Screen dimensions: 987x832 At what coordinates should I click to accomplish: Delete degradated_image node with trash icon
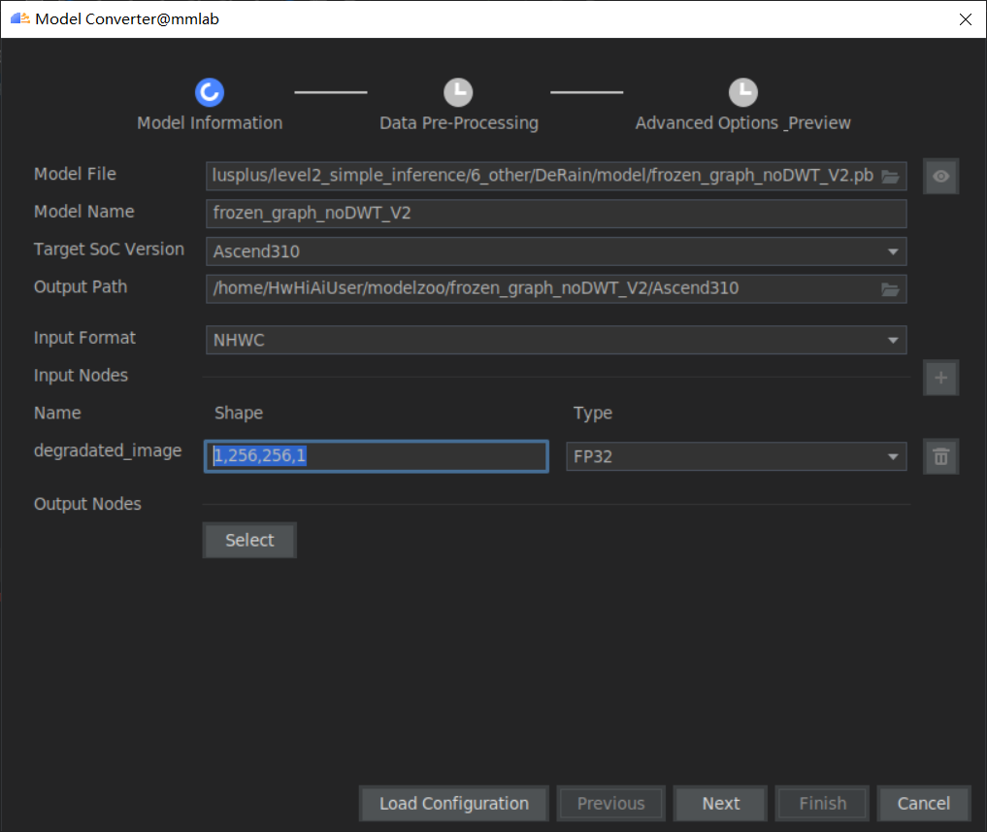940,456
